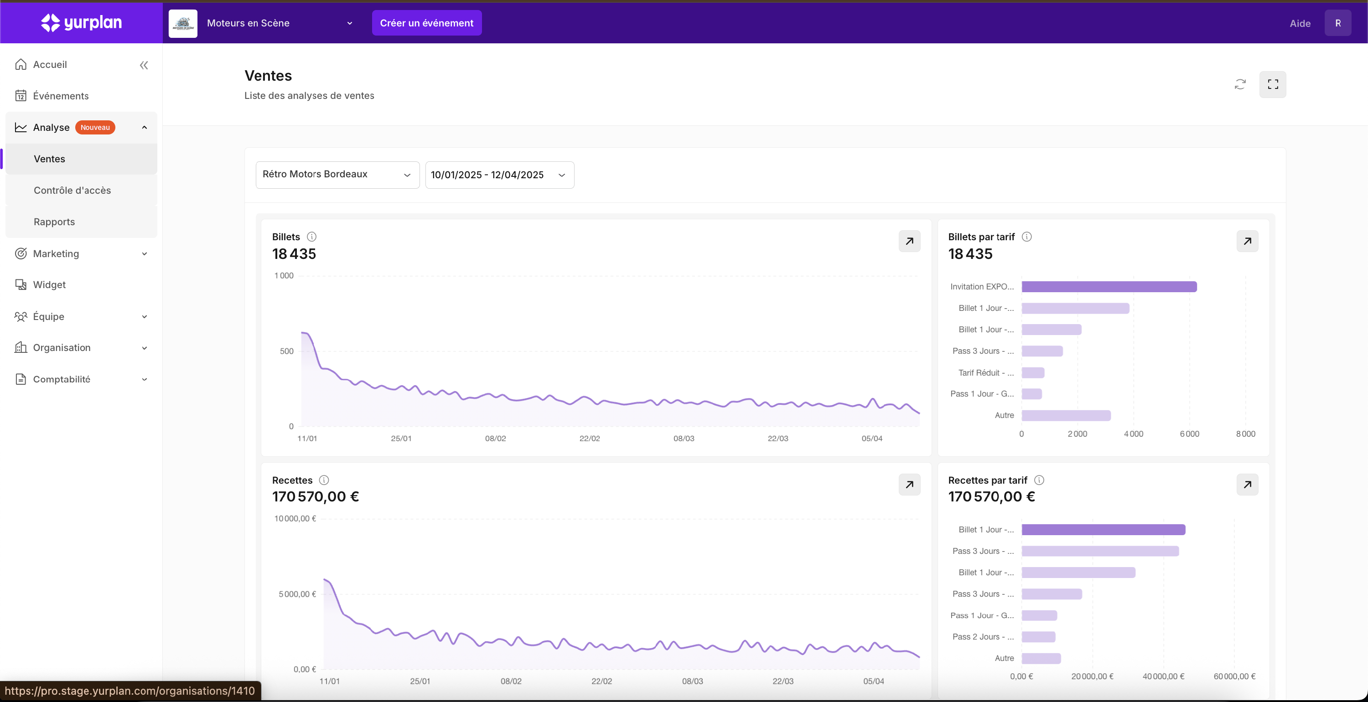The height and width of the screenshot is (702, 1368).
Task: Expand the Recettes par tarif chart
Action: click(1247, 484)
